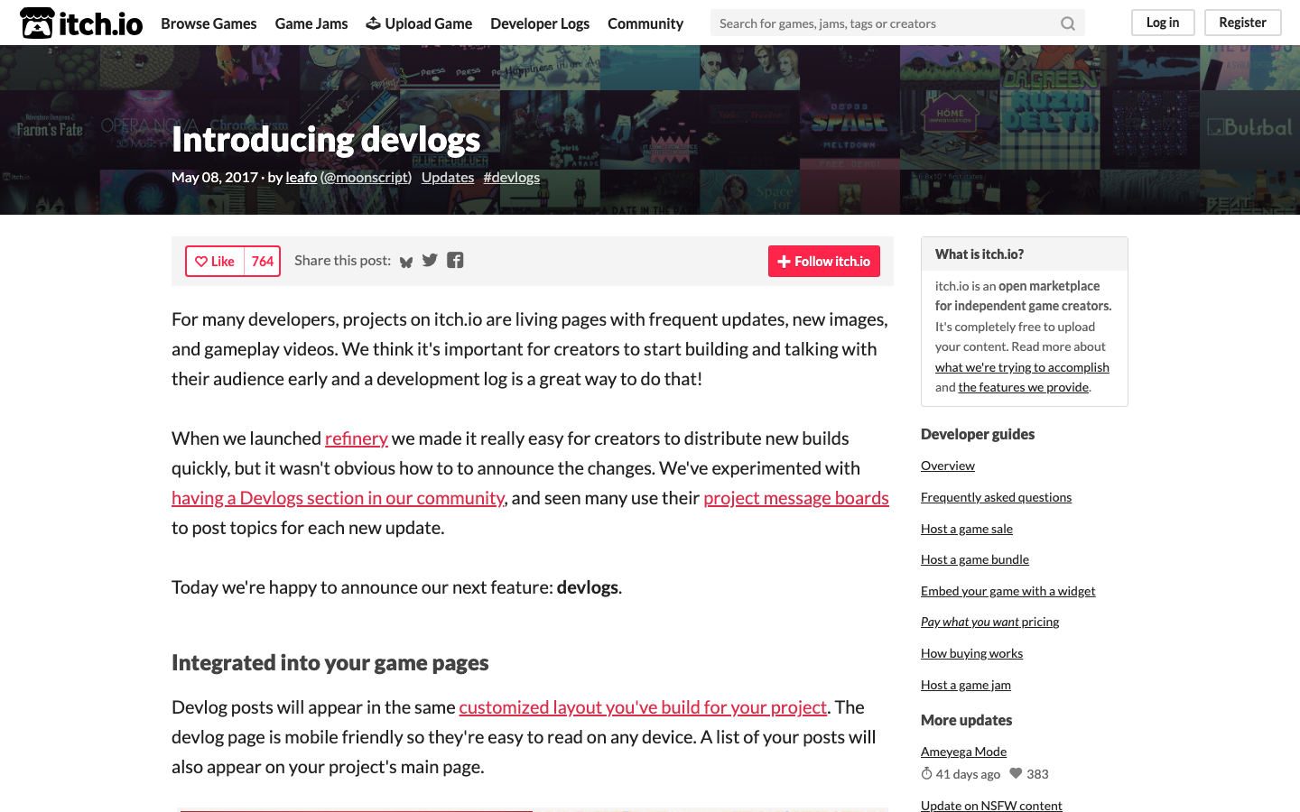Go to Upload Game
Viewport: 1300px width, 812px height.
pos(419,23)
